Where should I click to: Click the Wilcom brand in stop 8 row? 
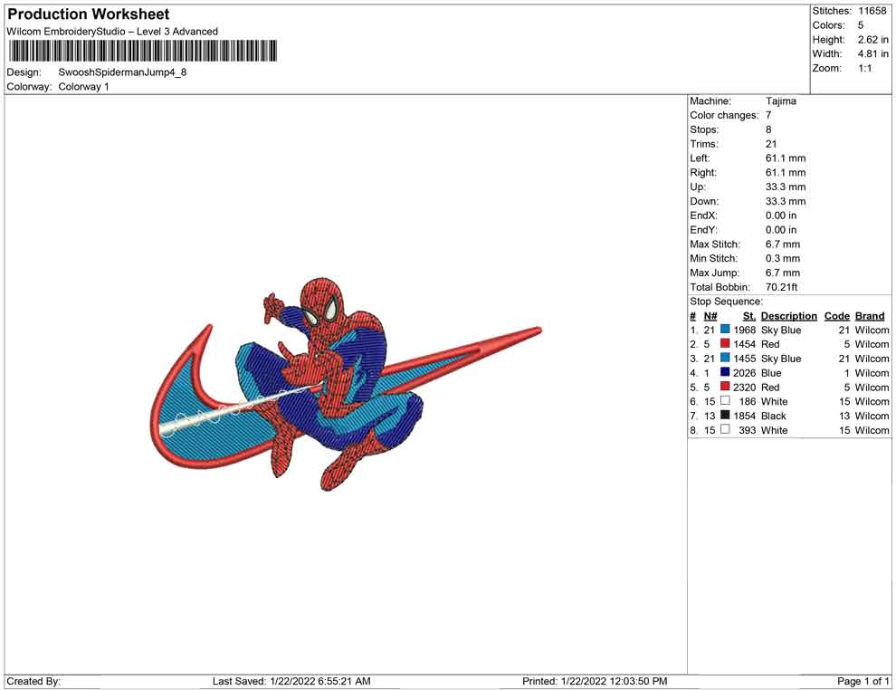coord(872,430)
